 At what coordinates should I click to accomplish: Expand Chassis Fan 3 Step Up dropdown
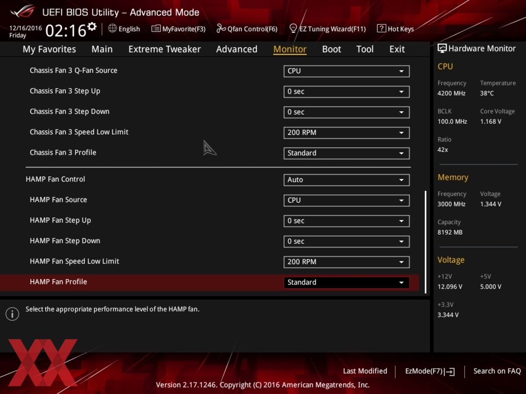coord(347,92)
